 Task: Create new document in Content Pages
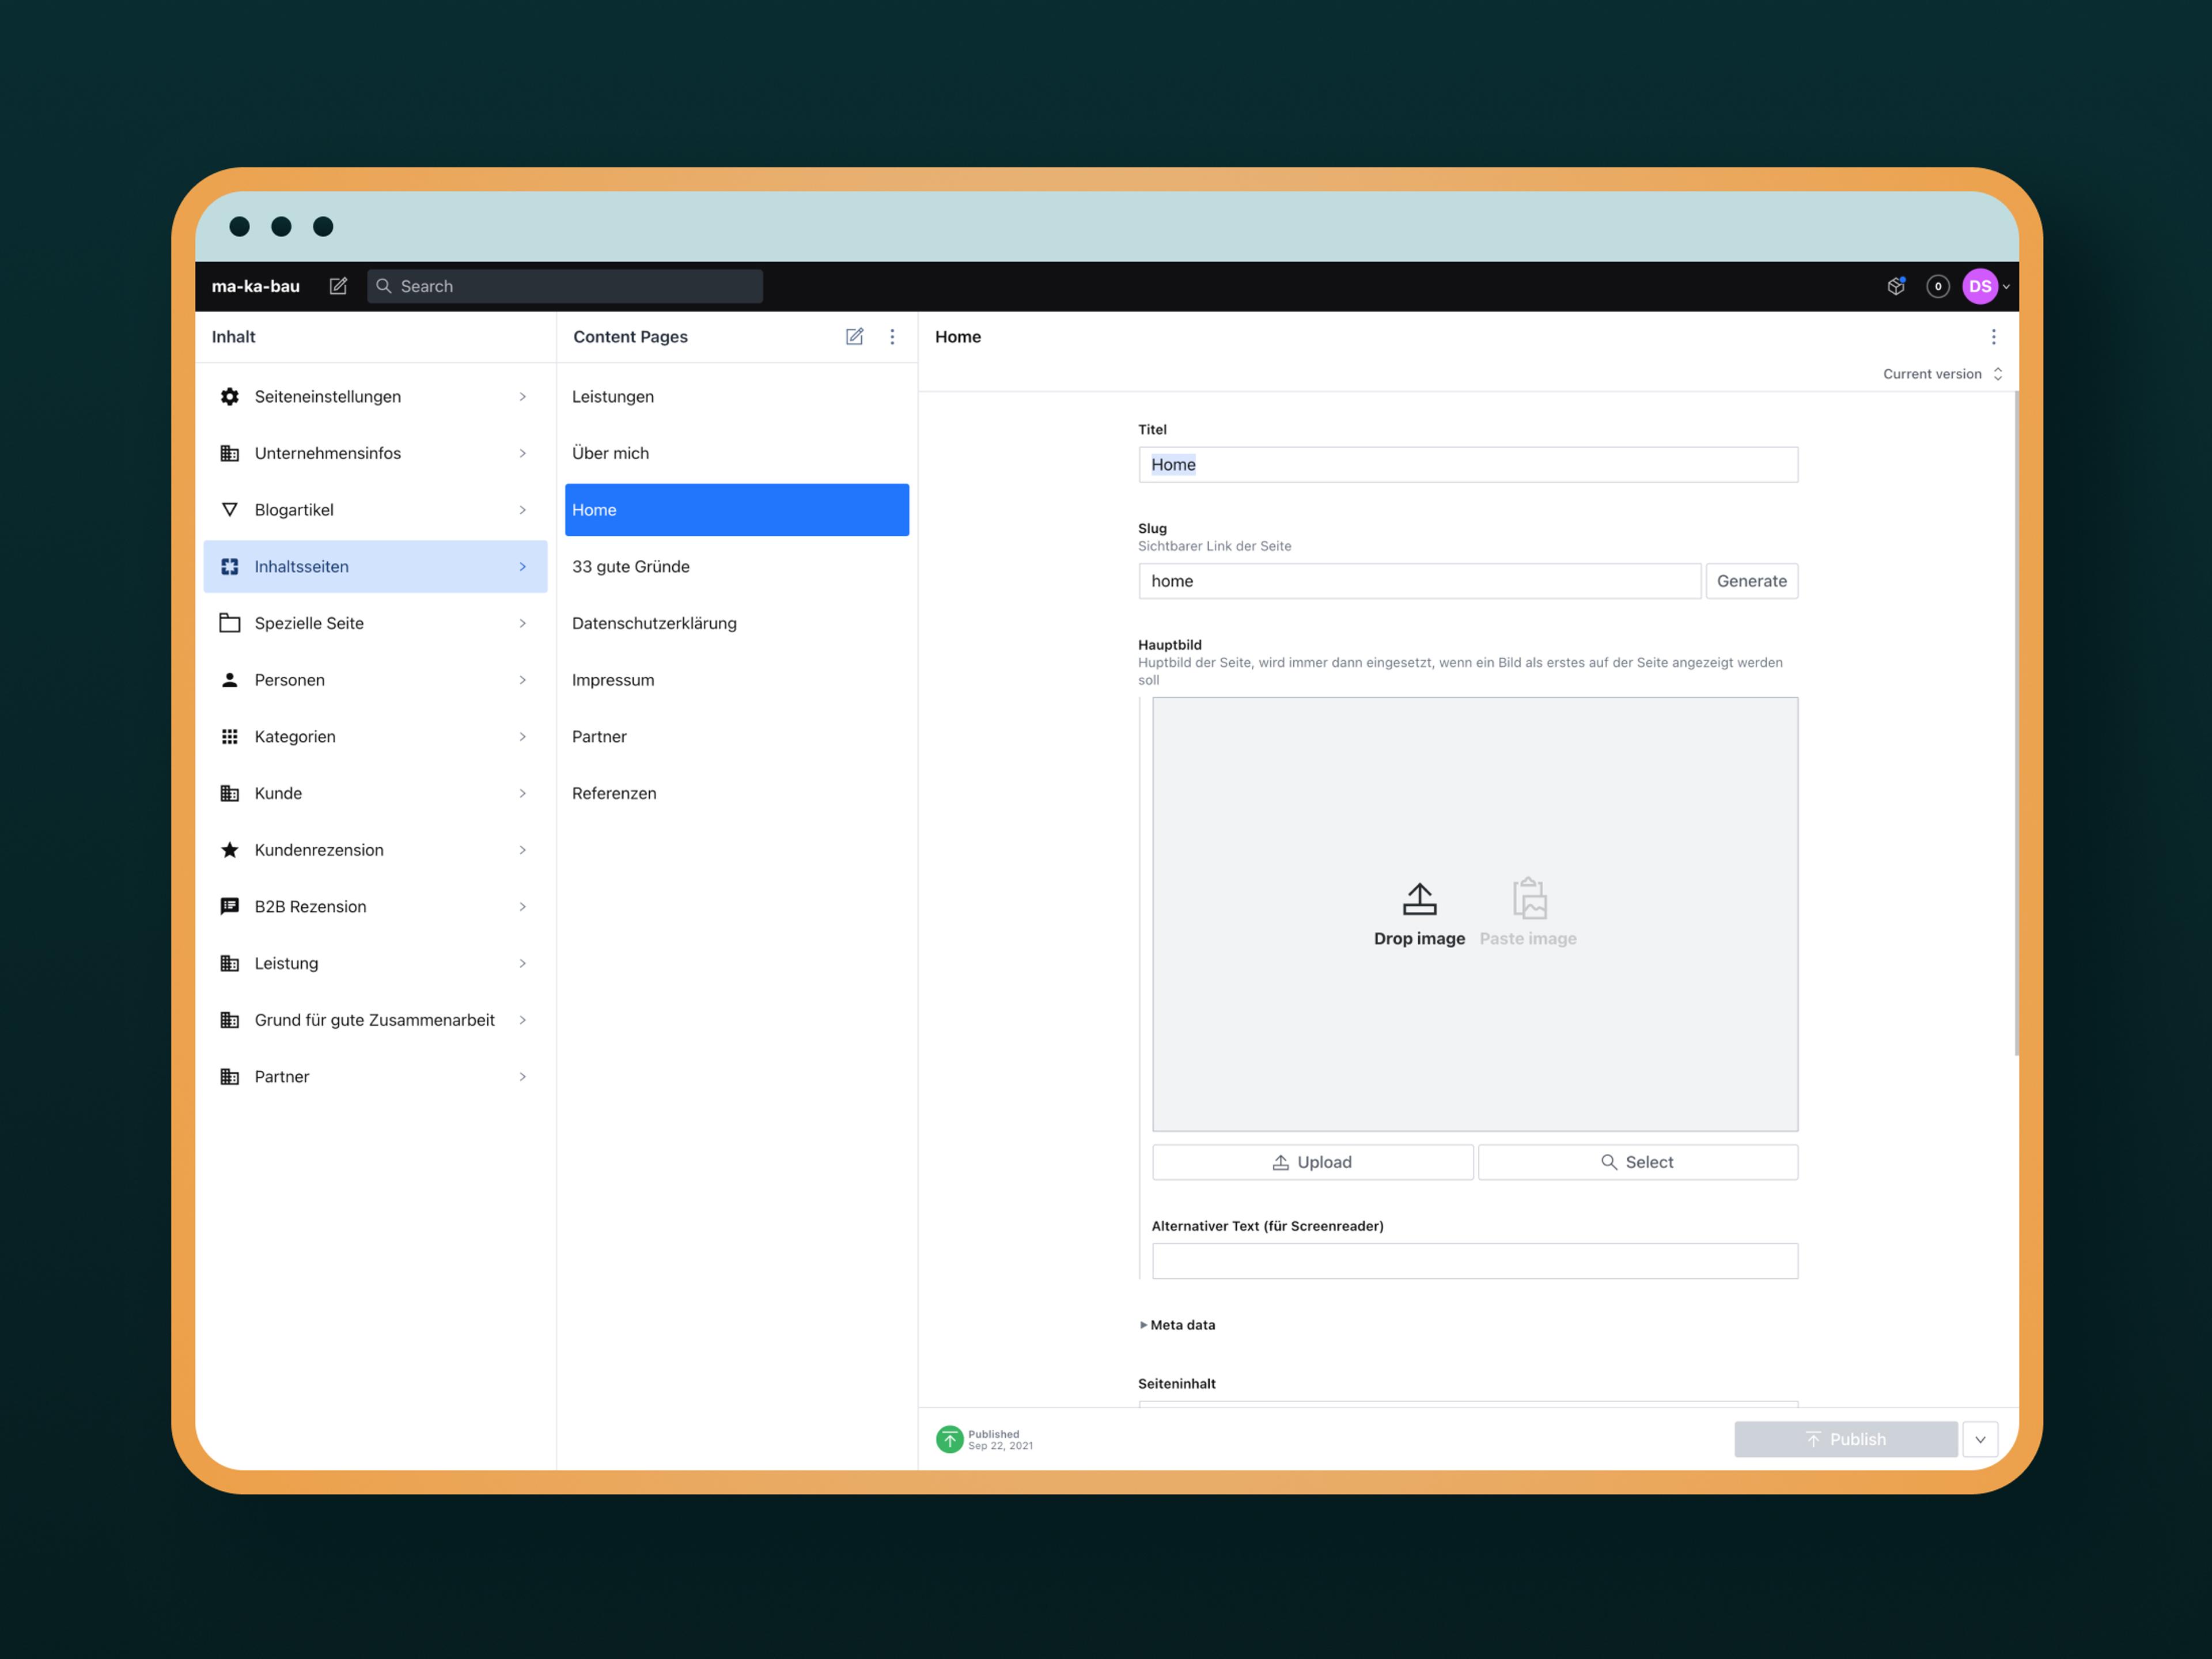854,337
